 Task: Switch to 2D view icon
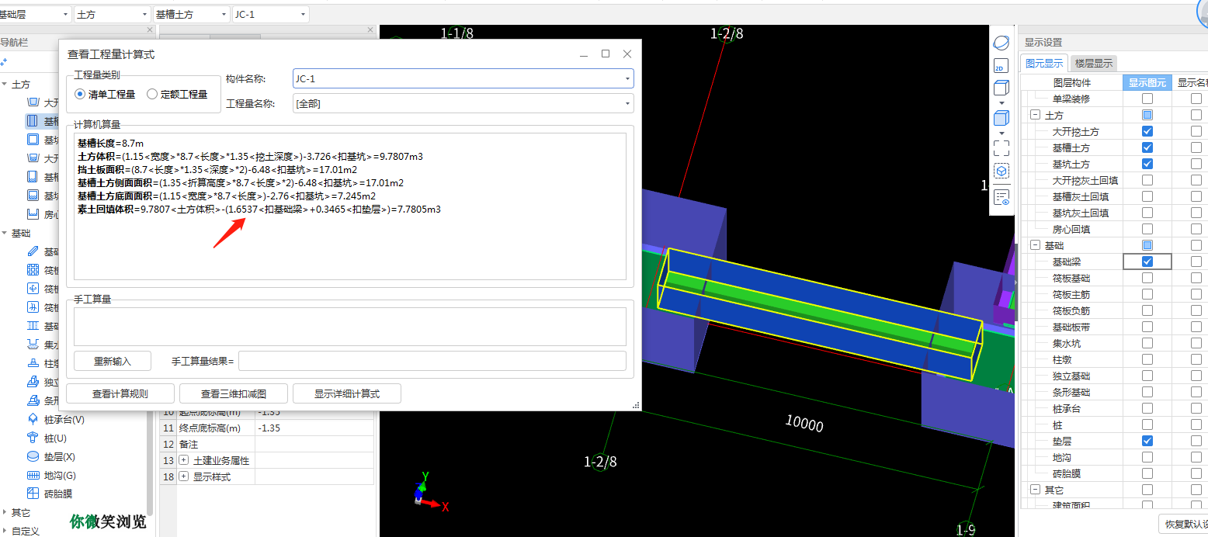1001,65
